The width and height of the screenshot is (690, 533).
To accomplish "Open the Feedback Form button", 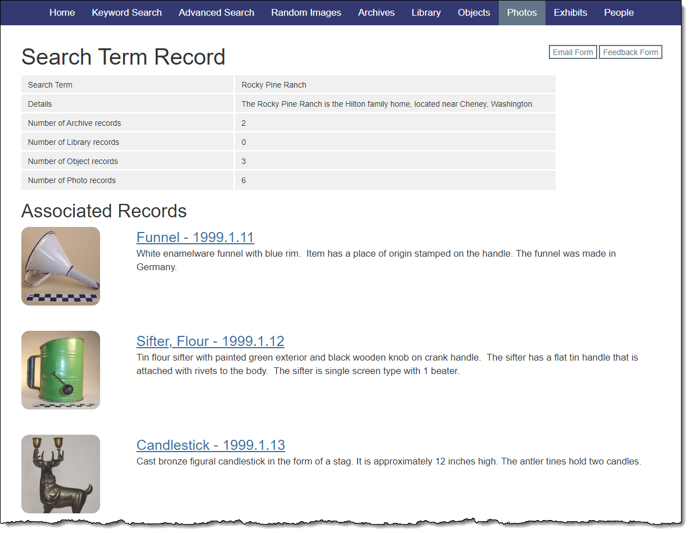I will click(630, 52).
